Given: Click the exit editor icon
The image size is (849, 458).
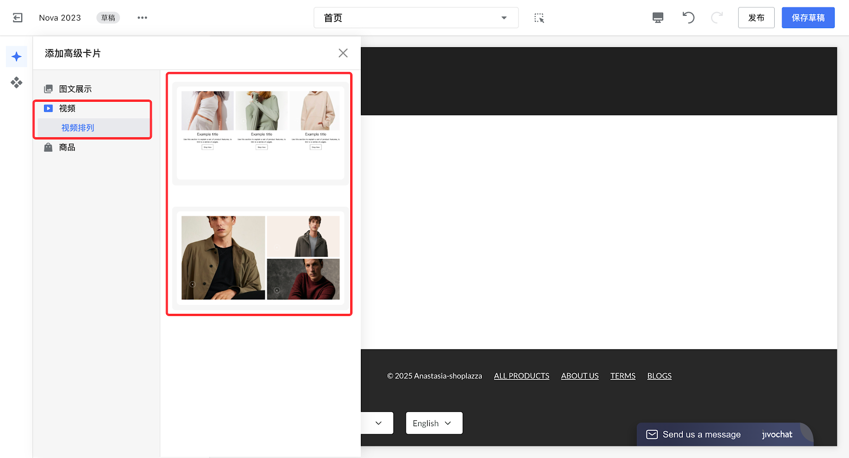Looking at the screenshot, I should click(x=18, y=18).
